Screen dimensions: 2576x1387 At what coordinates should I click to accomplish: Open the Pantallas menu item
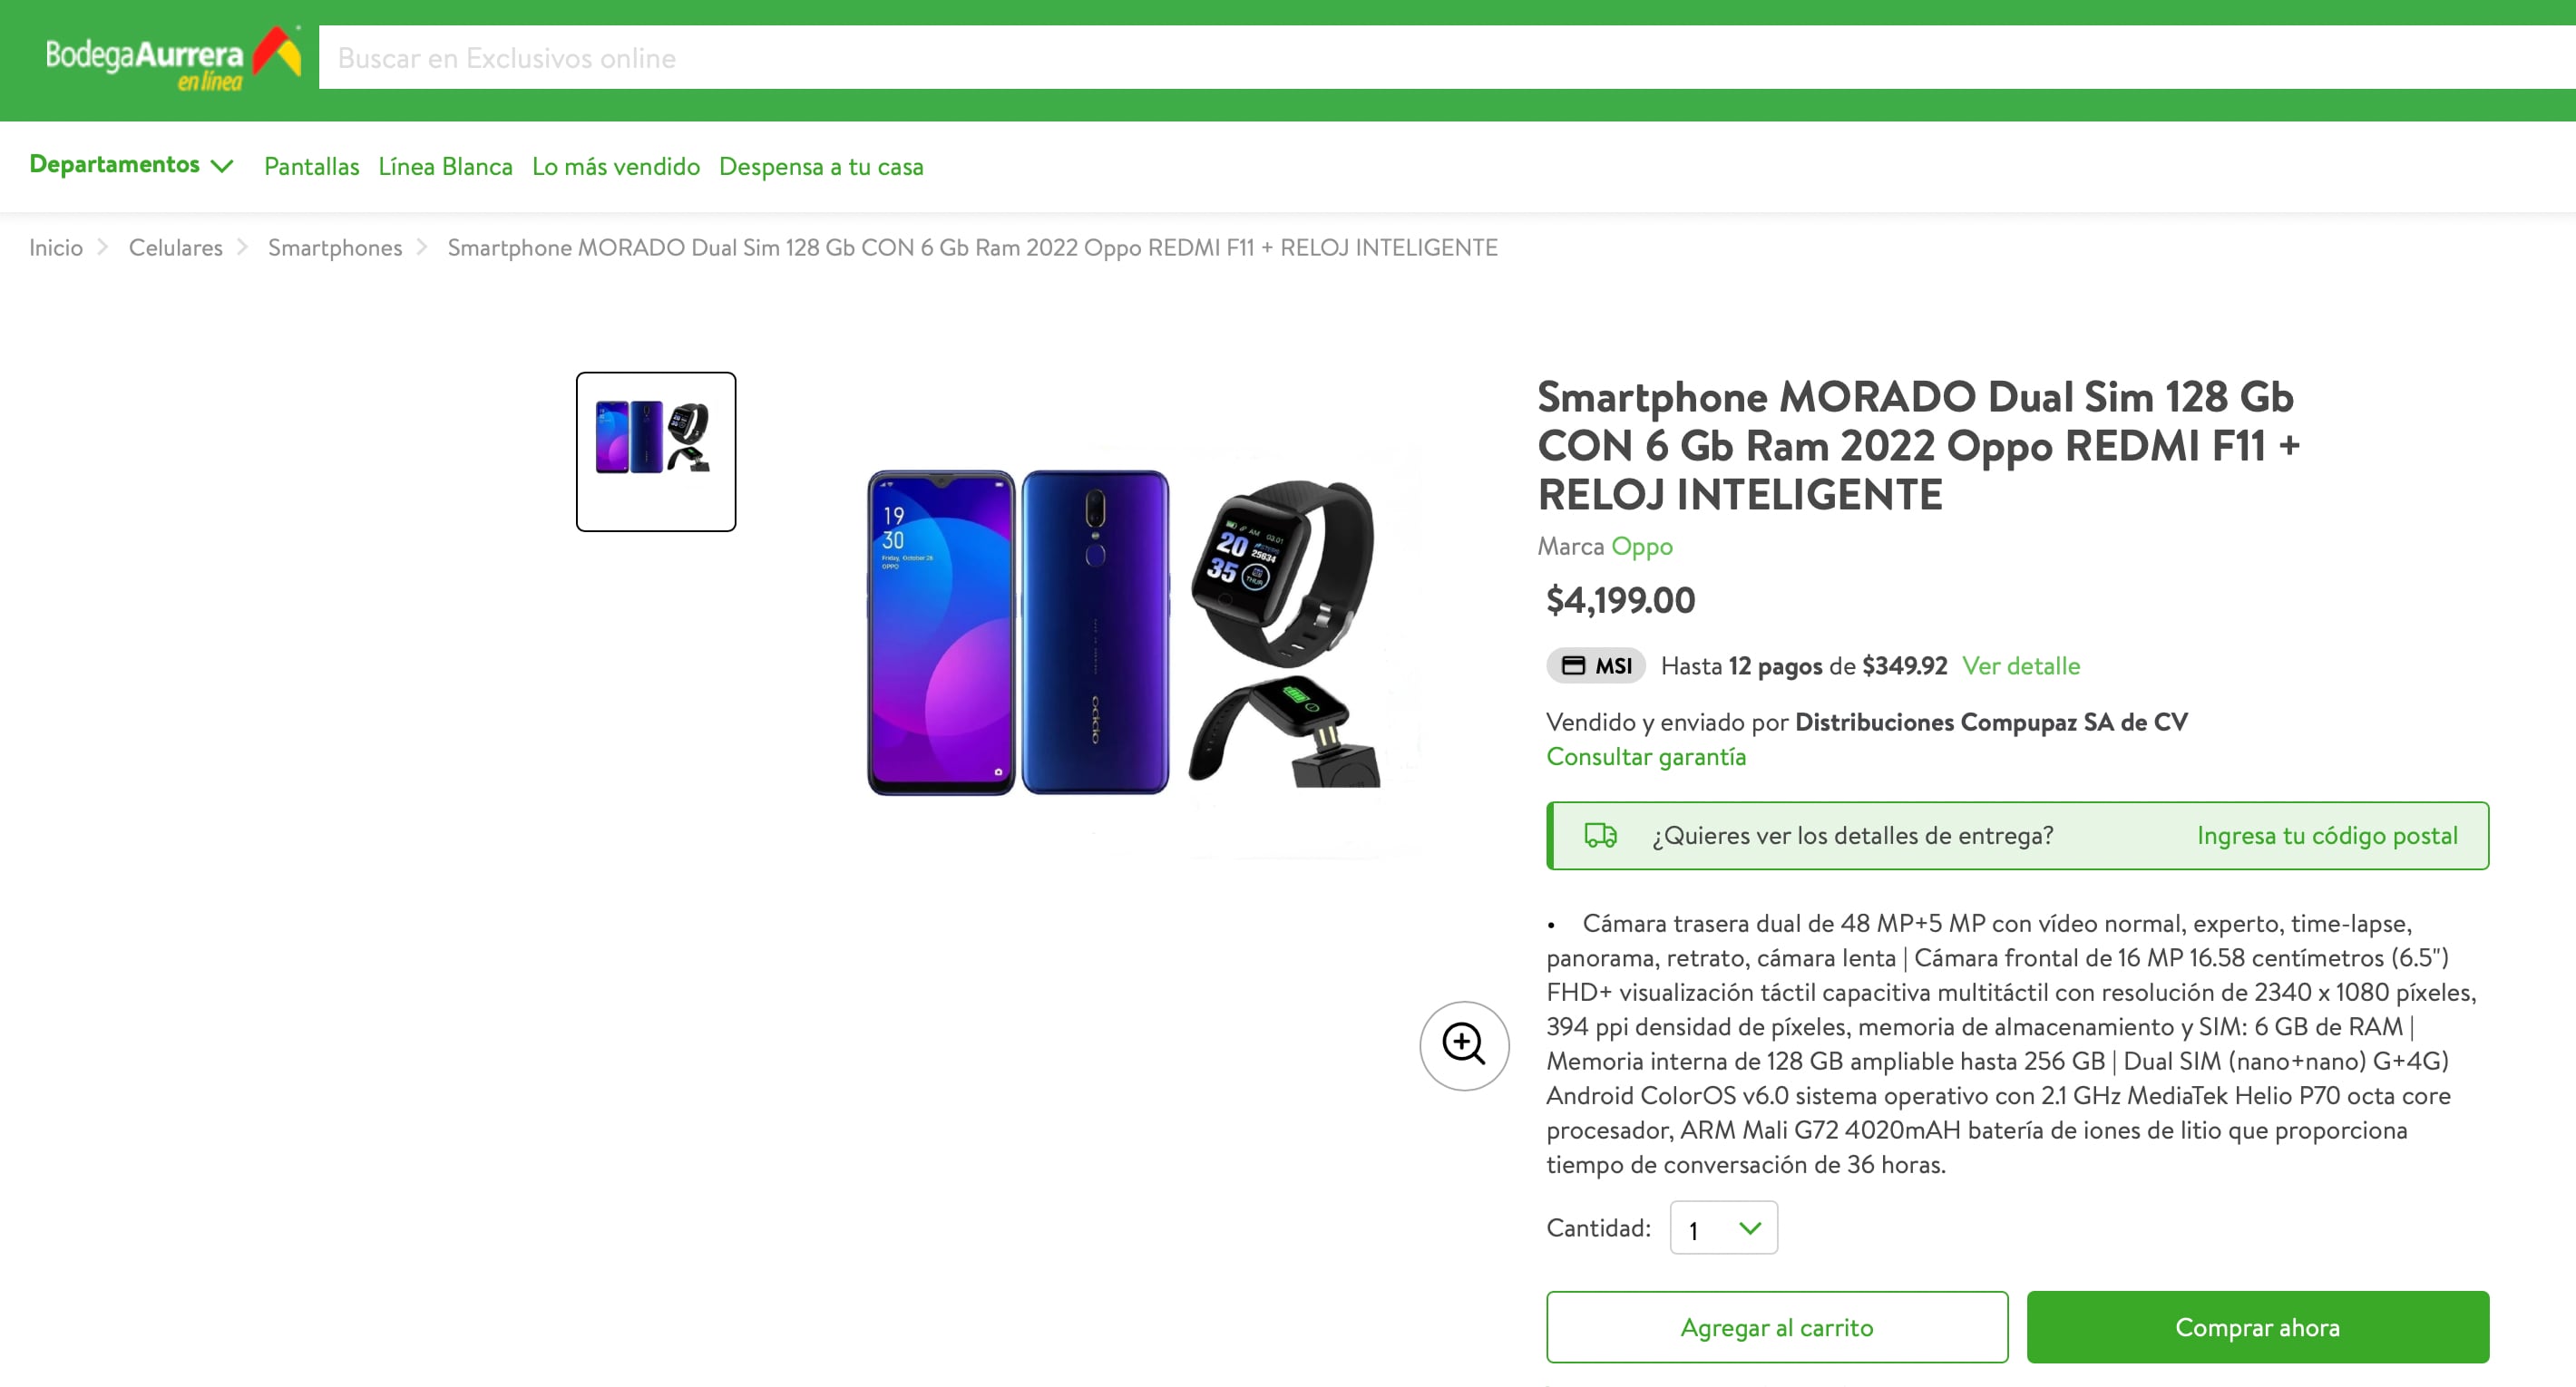[x=311, y=167]
